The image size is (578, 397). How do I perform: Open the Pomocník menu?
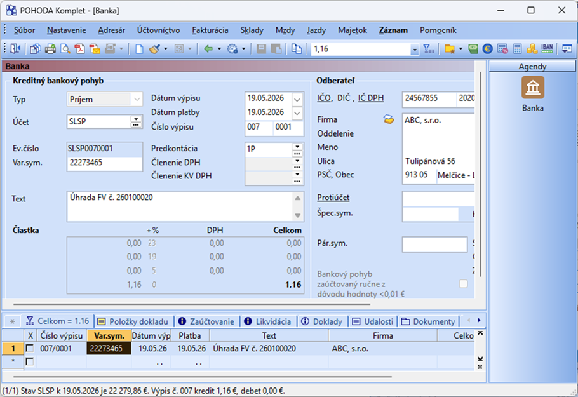point(438,30)
